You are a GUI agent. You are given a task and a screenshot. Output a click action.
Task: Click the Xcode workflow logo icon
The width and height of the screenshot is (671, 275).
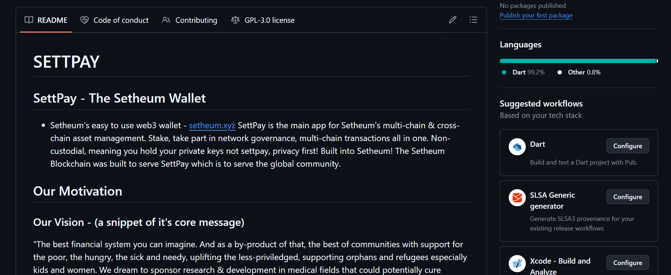(517, 264)
